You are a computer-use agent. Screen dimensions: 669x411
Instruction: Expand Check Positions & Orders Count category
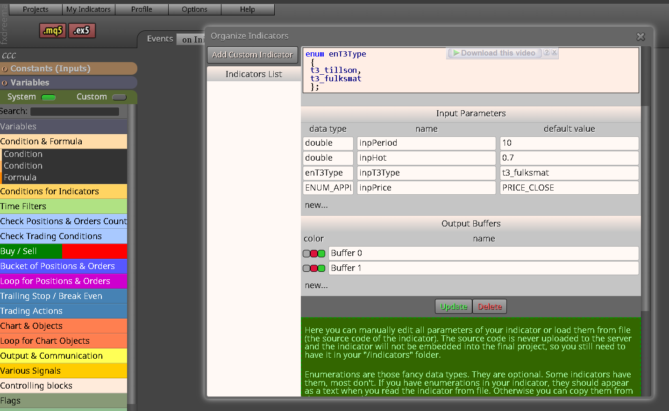pyautogui.click(x=64, y=221)
